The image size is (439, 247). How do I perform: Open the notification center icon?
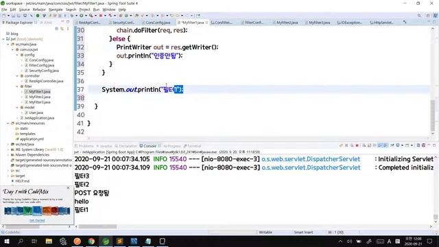click(x=430, y=241)
